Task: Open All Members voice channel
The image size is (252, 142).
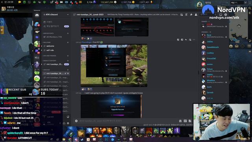Action: pyautogui.click(x=56, y=37)
